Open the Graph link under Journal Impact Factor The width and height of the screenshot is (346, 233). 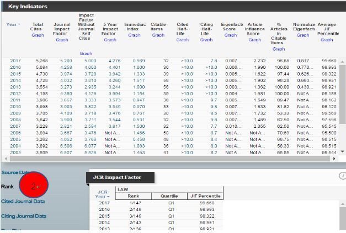(62, 40)
